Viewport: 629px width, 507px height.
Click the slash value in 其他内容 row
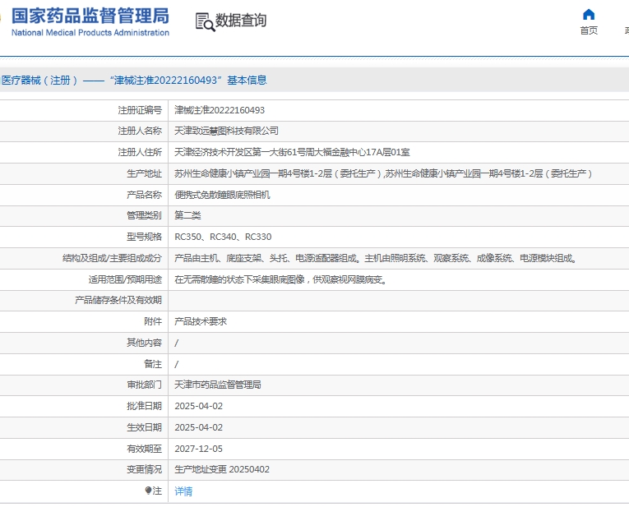click(x=177, y=343)
